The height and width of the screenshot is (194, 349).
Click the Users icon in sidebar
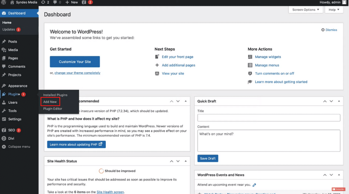pyautogui.click(x=4, y=102)
